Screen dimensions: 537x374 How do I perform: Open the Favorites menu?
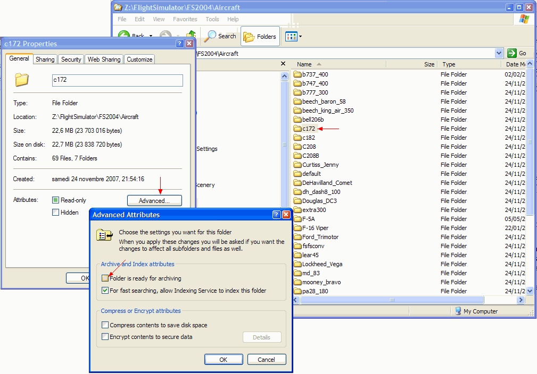pos(185,19)
